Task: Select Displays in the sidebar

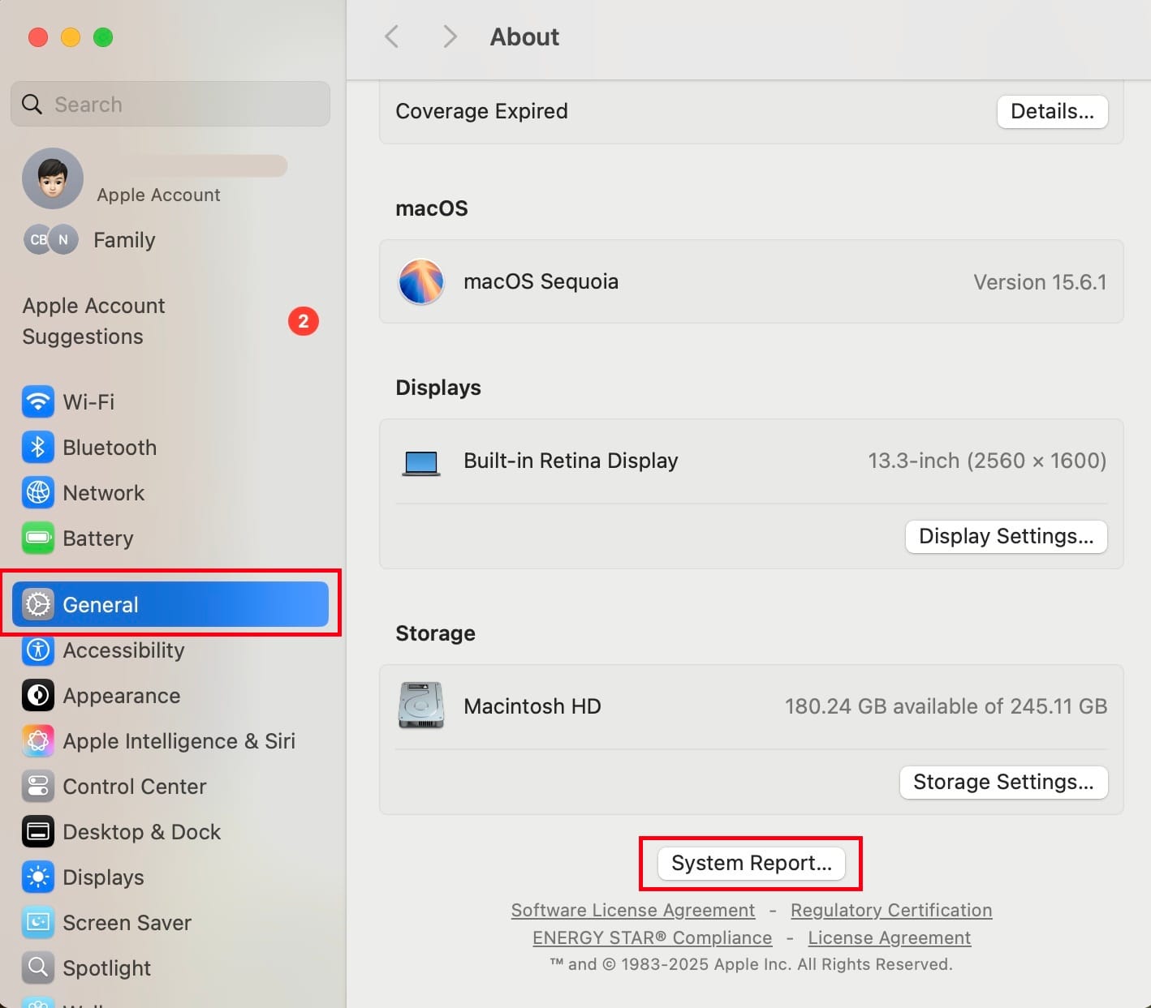Action: pyautogui.click(x=103, y=877)
